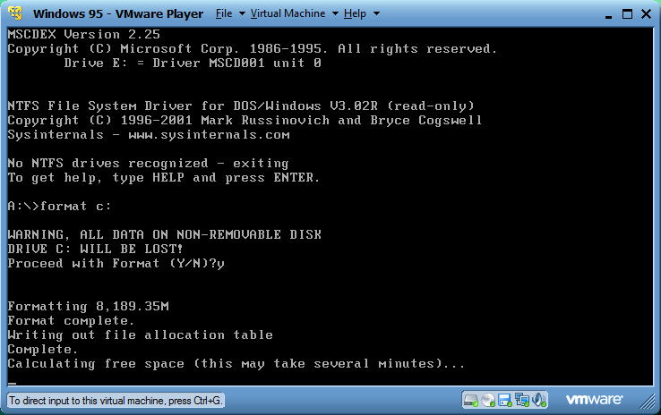The height and width of the screenshot is (415, 661).
Task: Click 'NTFS File System Driver for DOS/Windows' line
Action: pyautogui.click(x=241, y=106)
